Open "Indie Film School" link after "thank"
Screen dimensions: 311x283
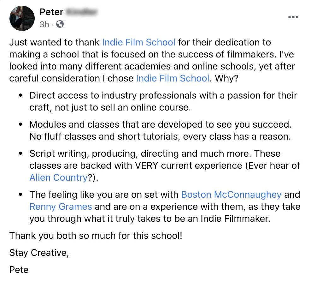[x=138, y=42]
